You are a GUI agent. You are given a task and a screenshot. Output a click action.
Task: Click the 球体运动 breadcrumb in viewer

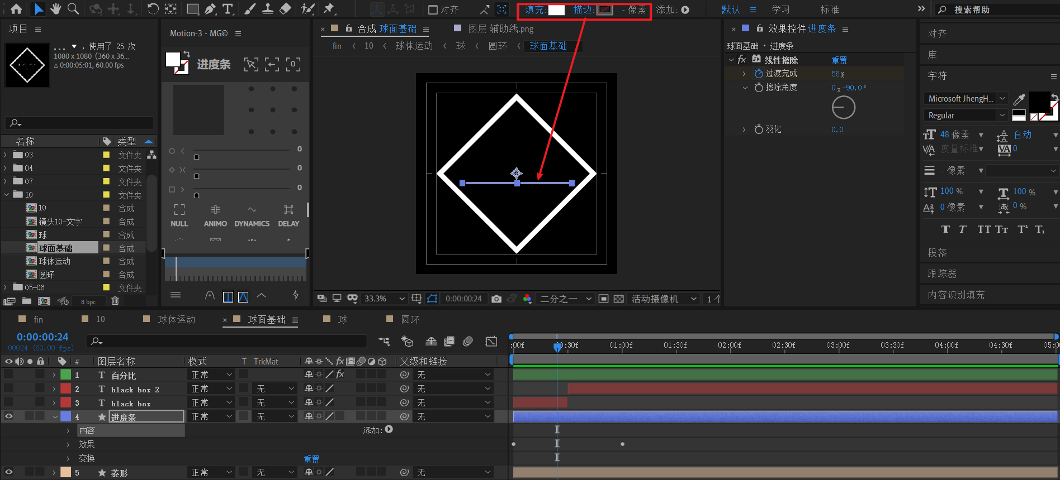(x=414, y=46)
